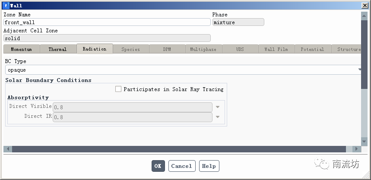Image resolution: width=371 pixels, height=180 pixels.
Task: Select the Radiation tab
Action: [x=95, y=49]
